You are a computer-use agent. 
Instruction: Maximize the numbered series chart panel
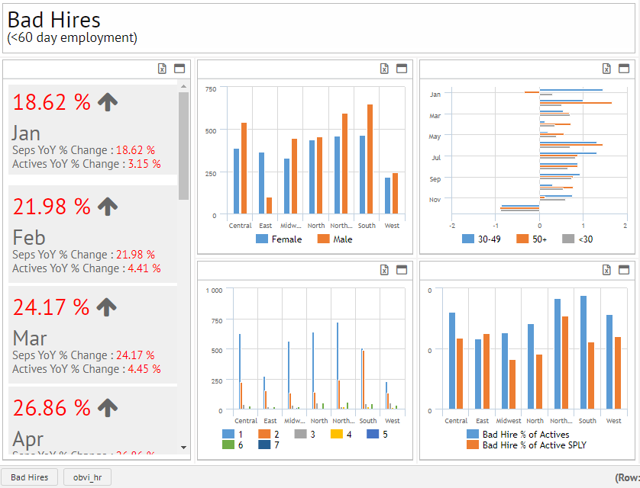(x=402, y=270)
